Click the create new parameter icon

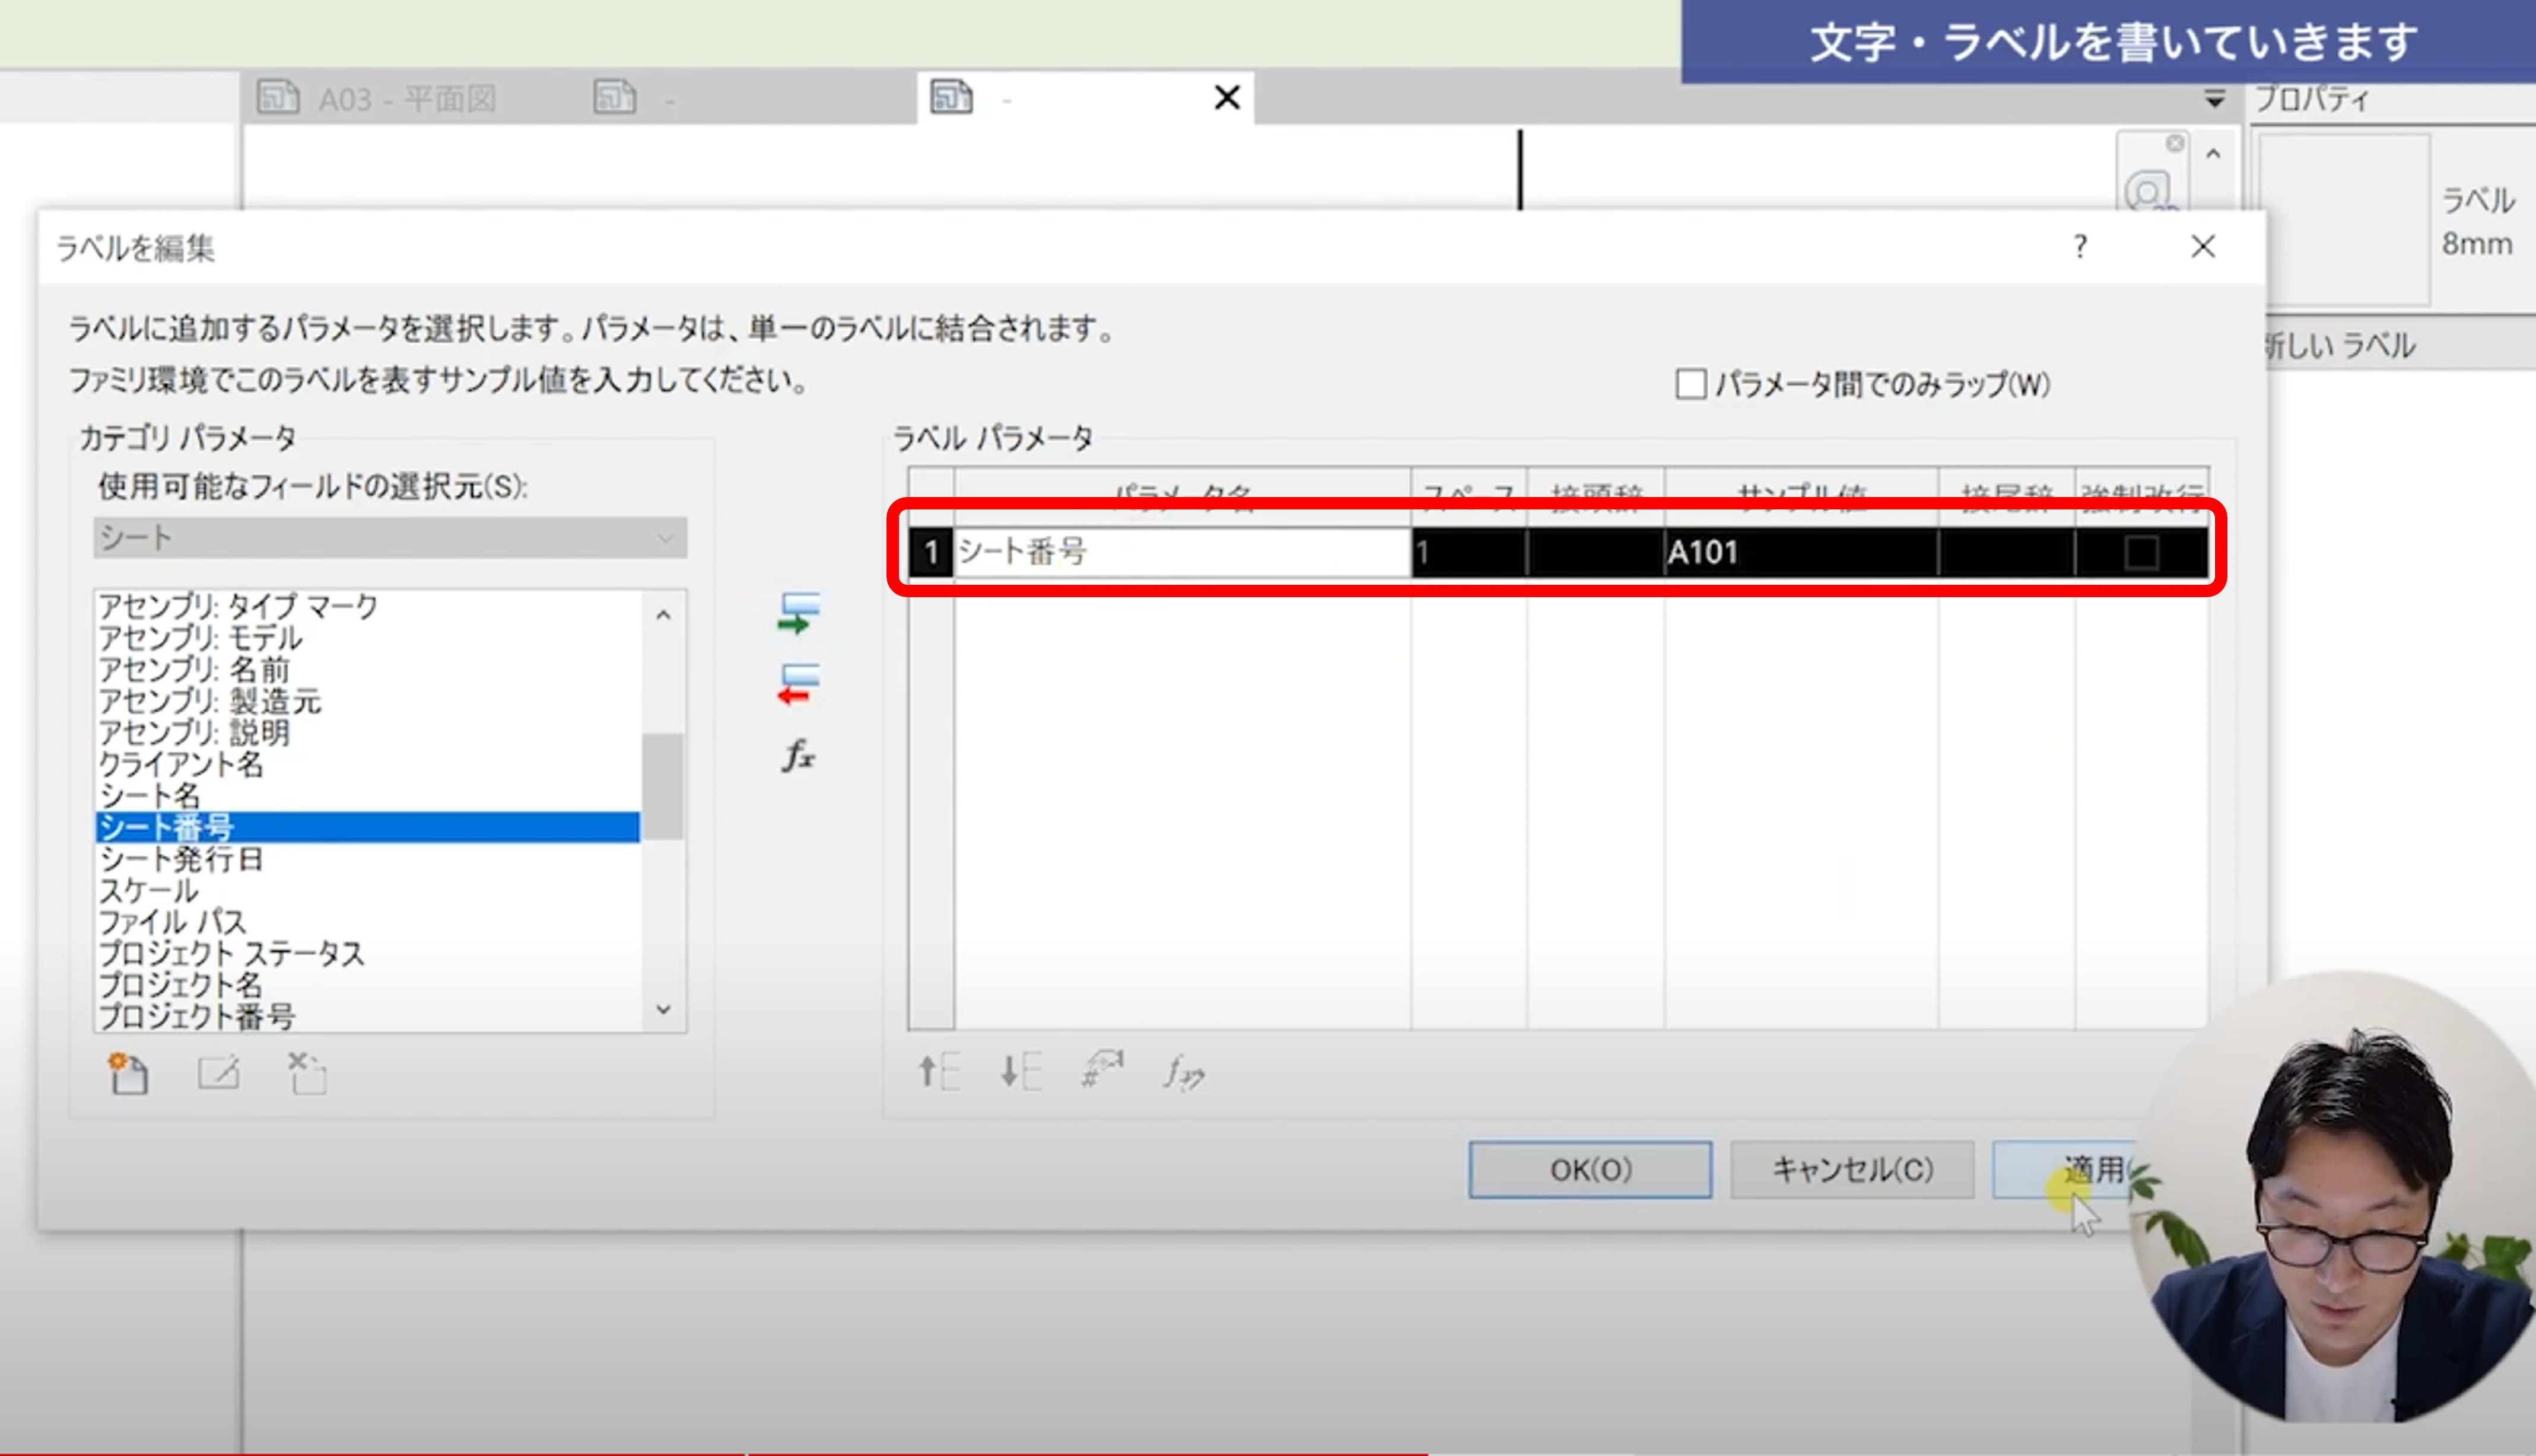click(128, 1074)
